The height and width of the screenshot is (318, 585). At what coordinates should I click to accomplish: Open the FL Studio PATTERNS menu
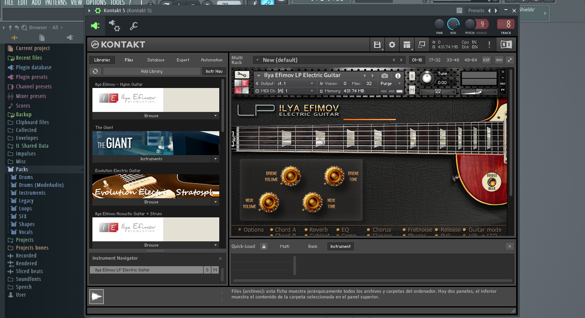(56, 3)
